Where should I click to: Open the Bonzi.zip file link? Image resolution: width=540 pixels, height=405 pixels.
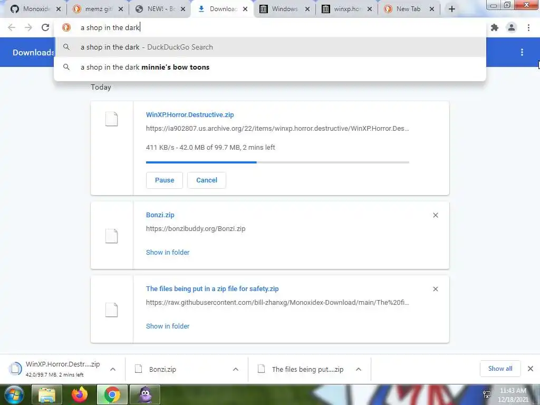click(x=160, y=215)
